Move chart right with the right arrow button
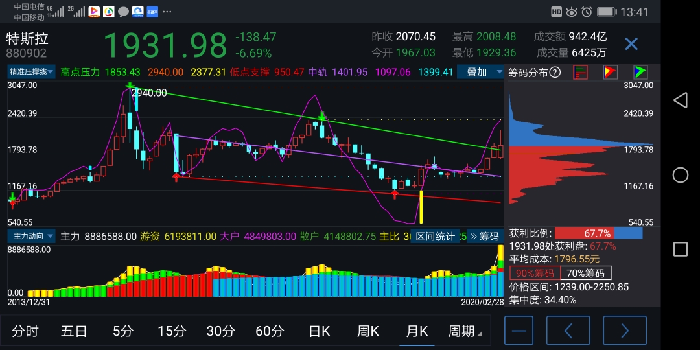Viewport: 700px width, 350px height. 625,331
